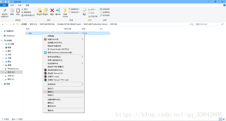Choose Copy (复制(C)) in the context menu
Viewport: 226px width, 121px height.
click(x=63, y=92)
